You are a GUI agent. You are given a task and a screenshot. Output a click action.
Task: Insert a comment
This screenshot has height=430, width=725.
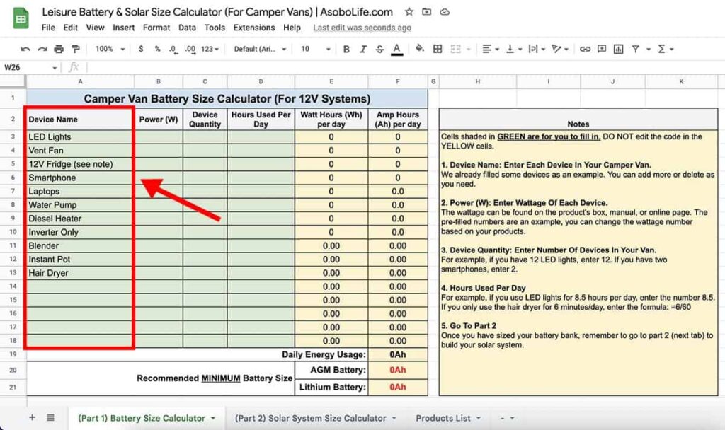click(602, 49)
